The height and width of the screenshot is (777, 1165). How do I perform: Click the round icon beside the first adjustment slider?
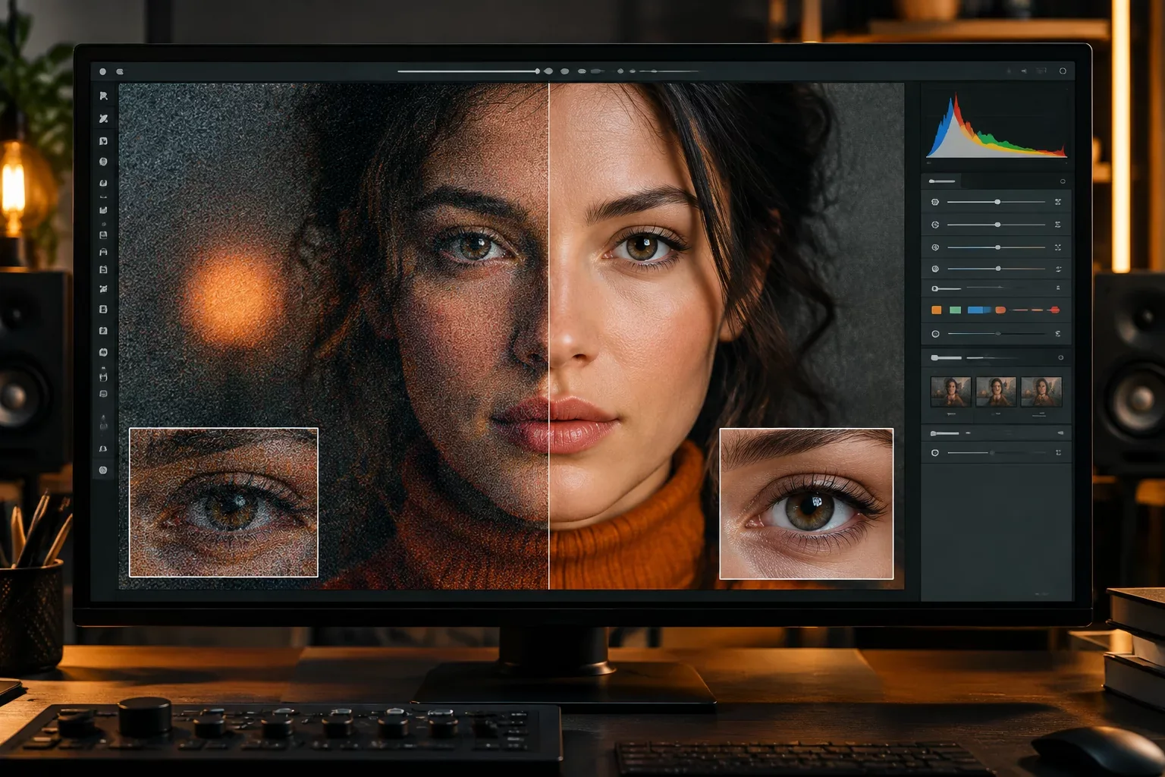pos(935,202)
